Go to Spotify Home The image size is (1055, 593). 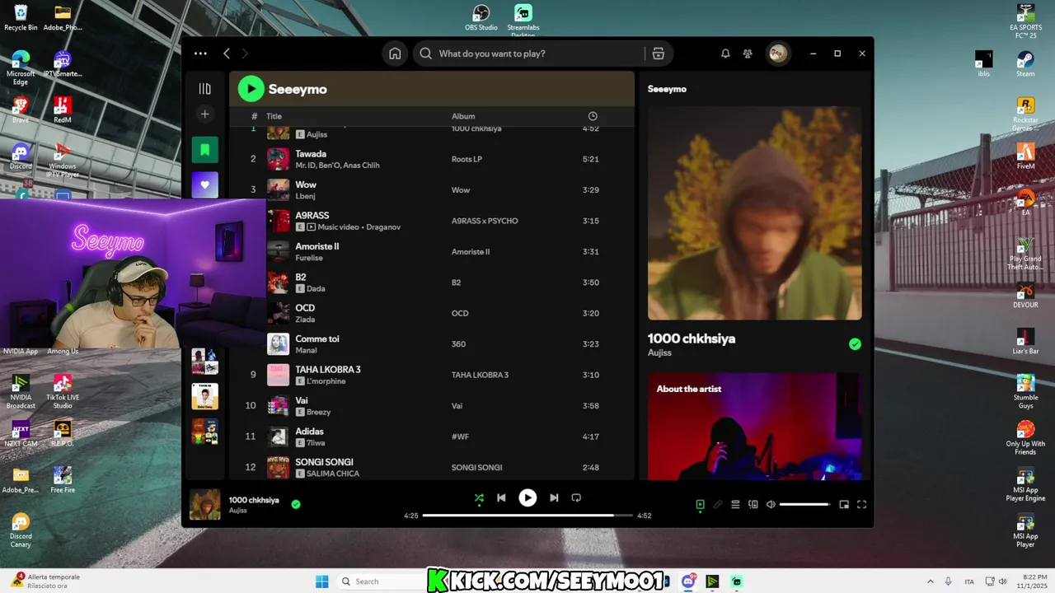[x=395, y=54]
